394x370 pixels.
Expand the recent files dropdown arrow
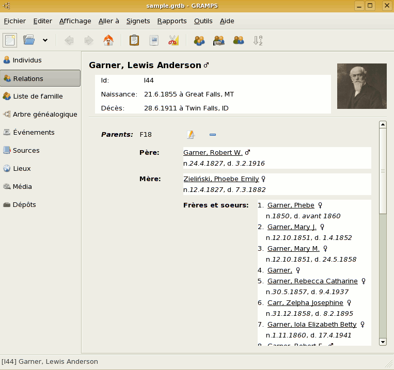45,40
